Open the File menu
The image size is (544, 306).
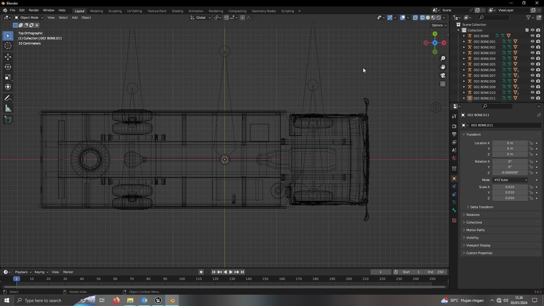tap(12, 10)
